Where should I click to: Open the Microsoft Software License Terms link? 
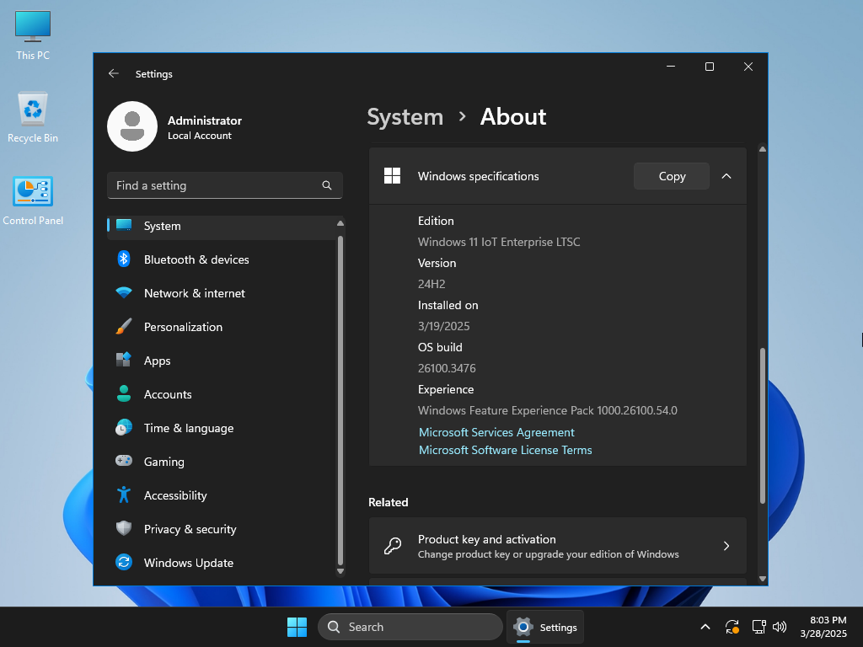(x=506, y=450)
